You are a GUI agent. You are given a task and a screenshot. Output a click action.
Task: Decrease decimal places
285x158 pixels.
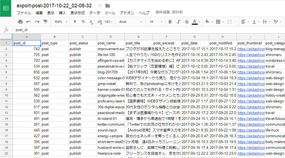pos(91,22)
